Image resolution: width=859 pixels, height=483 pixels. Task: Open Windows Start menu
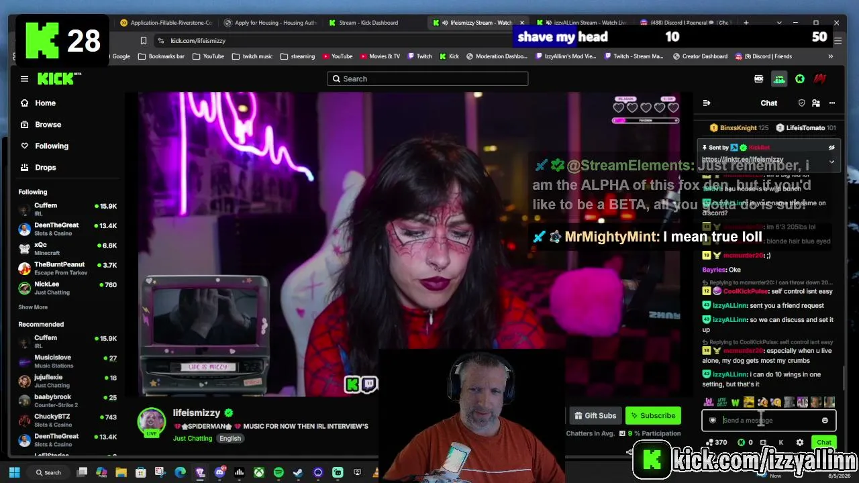pyautogui.click(x=14, y=472)
